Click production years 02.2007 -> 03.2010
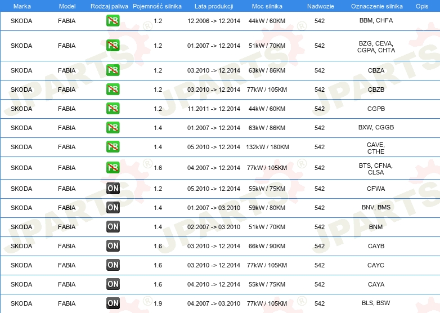The image size is (440, 313). pos(214,226)
